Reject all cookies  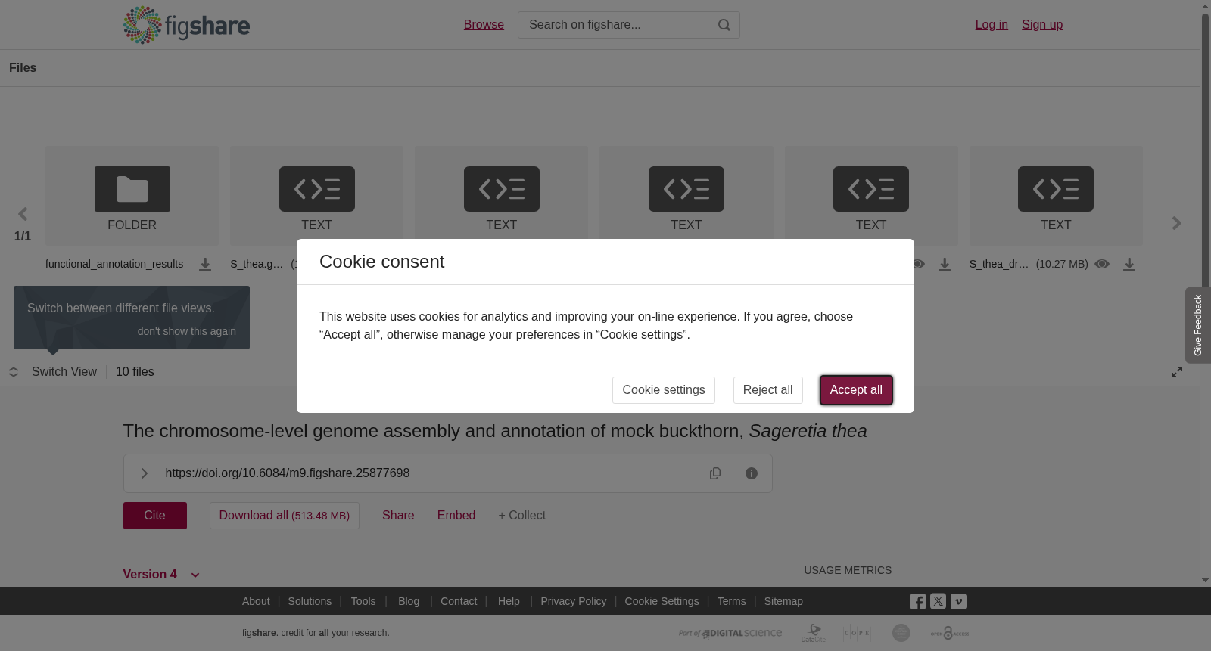[767, 390]
